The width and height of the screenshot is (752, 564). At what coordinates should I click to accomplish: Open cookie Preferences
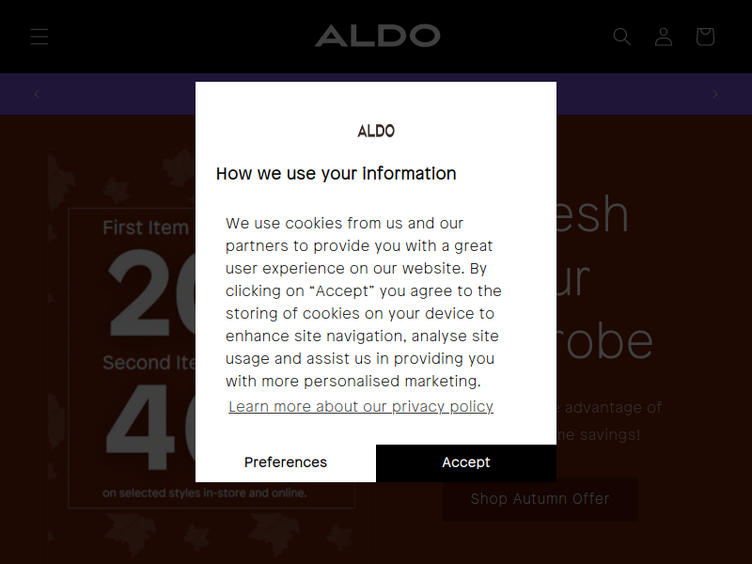pos(286,462)
